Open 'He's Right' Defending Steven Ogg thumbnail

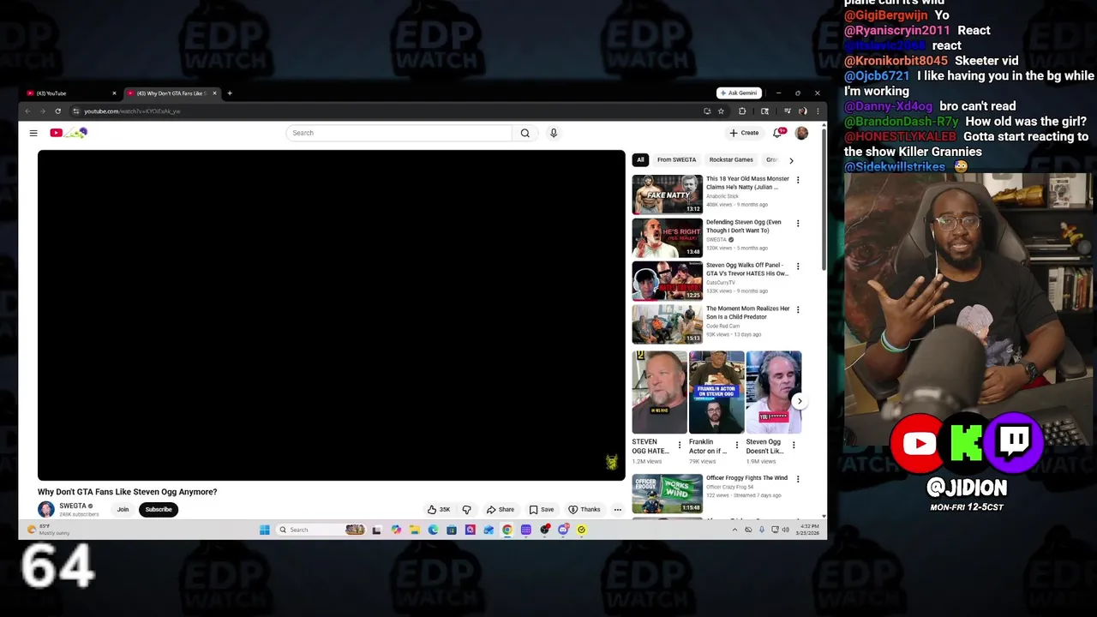667,237
